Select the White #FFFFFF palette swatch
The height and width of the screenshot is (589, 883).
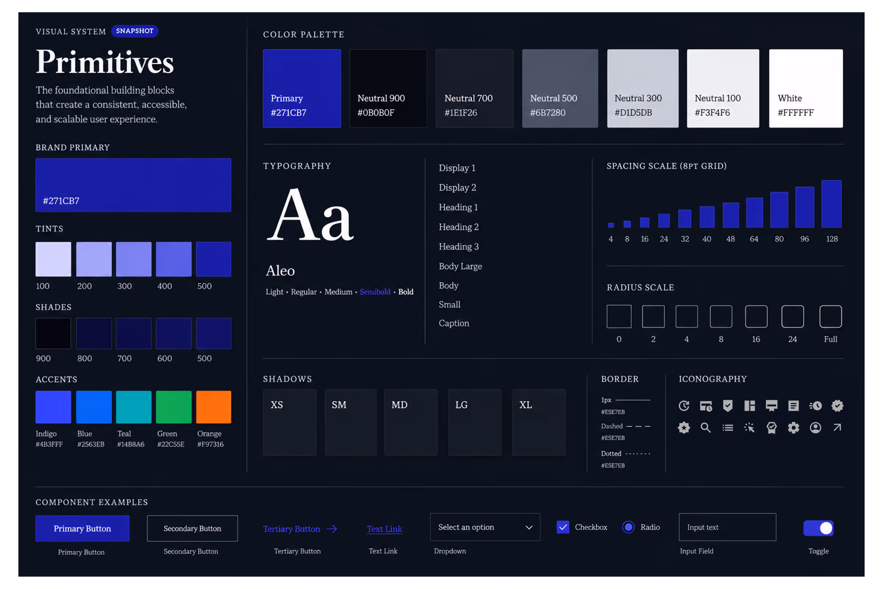point(806,89)
